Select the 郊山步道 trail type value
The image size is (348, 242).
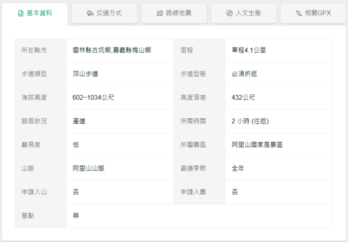(85, 74)
